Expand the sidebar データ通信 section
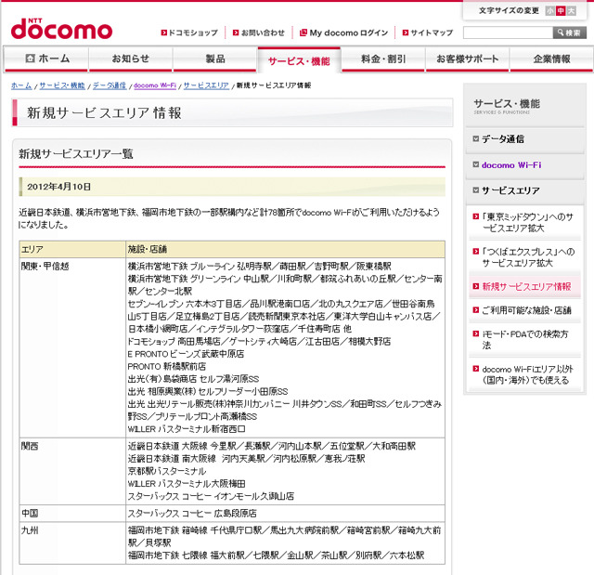Viewport: 594px width, 575px height. pyautogui.click(x=524, y=139)
